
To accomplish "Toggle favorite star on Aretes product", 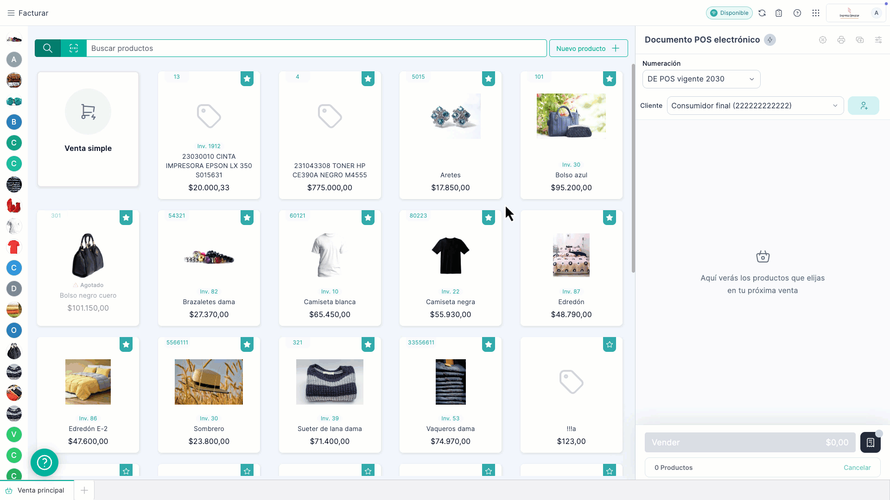I will tap(489, 79).
